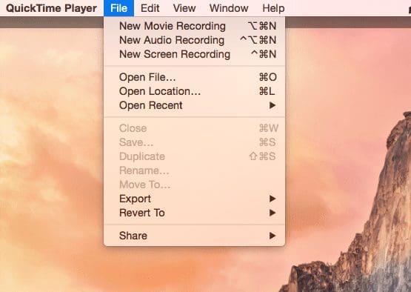Expand the Export submenu
This screenshot has height=292, width=411.
[195, 199]
